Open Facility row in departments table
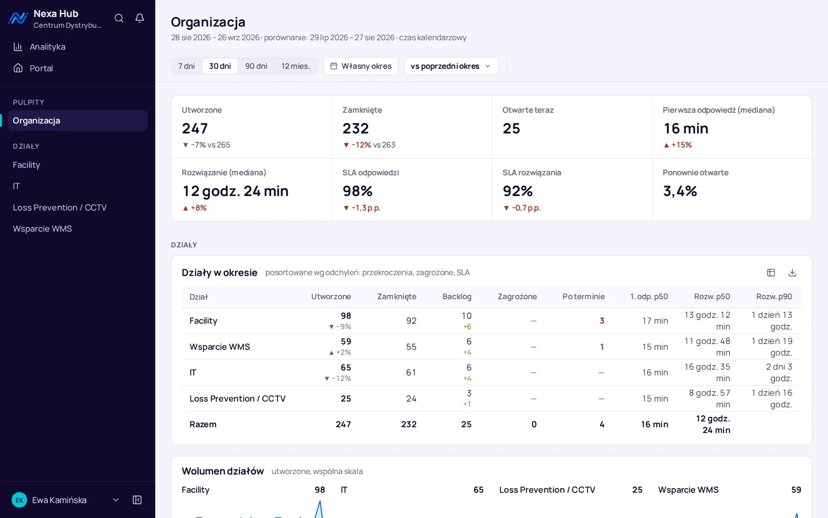The image size is (828, 518). tap(491, 321)
